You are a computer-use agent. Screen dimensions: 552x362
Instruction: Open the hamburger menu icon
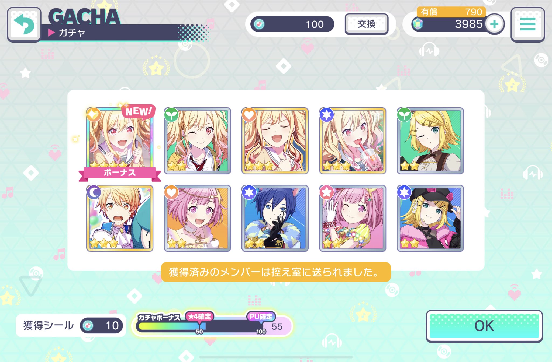point(527,24)
